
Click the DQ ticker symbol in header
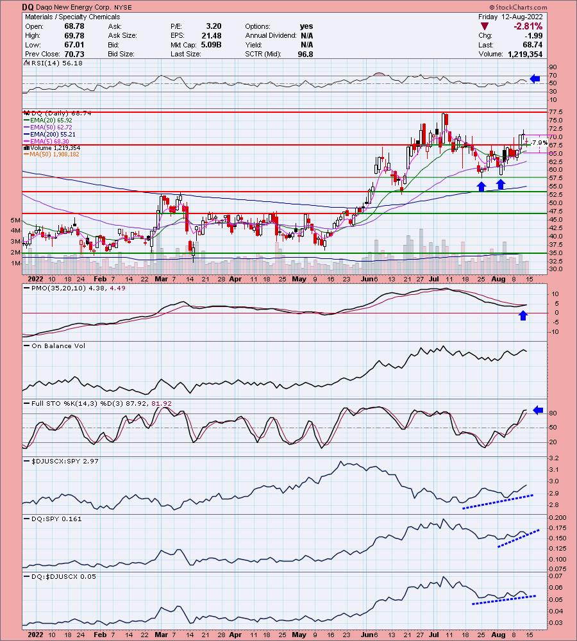click(28, 7)
